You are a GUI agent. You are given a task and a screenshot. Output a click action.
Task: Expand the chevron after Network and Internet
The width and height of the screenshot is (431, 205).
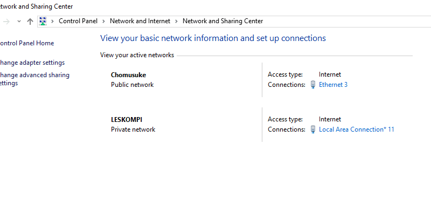coord(176,21)
